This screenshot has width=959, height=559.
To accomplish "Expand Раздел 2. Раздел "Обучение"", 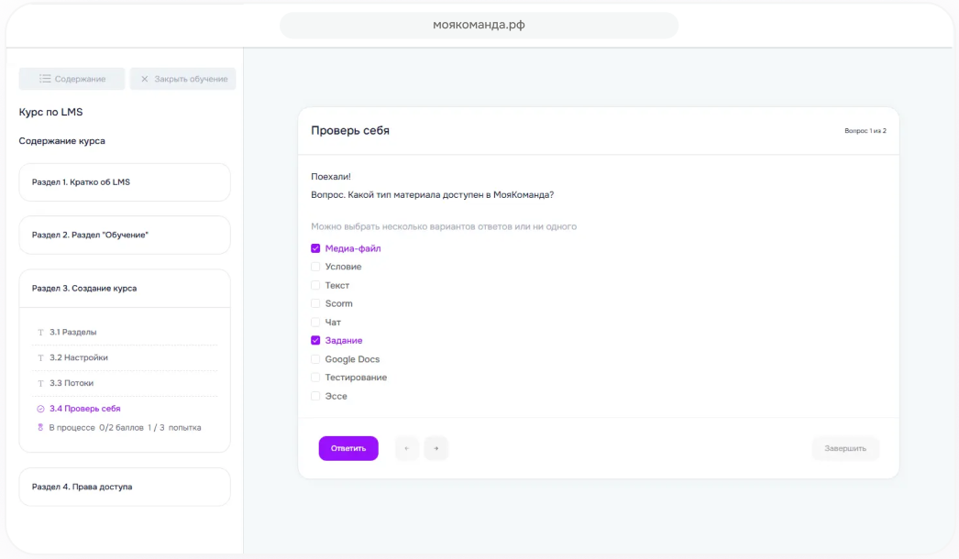I will point(125,235).
